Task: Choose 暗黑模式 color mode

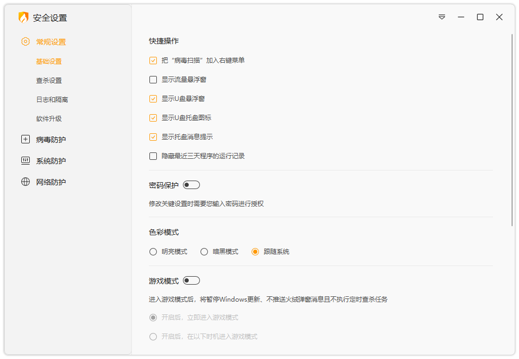Action: tap(204, 251)
